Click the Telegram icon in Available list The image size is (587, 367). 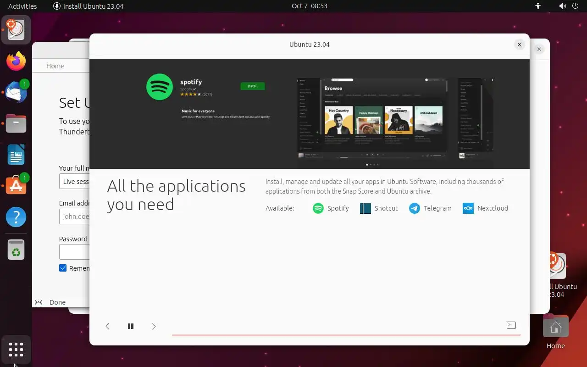(415, 208)
